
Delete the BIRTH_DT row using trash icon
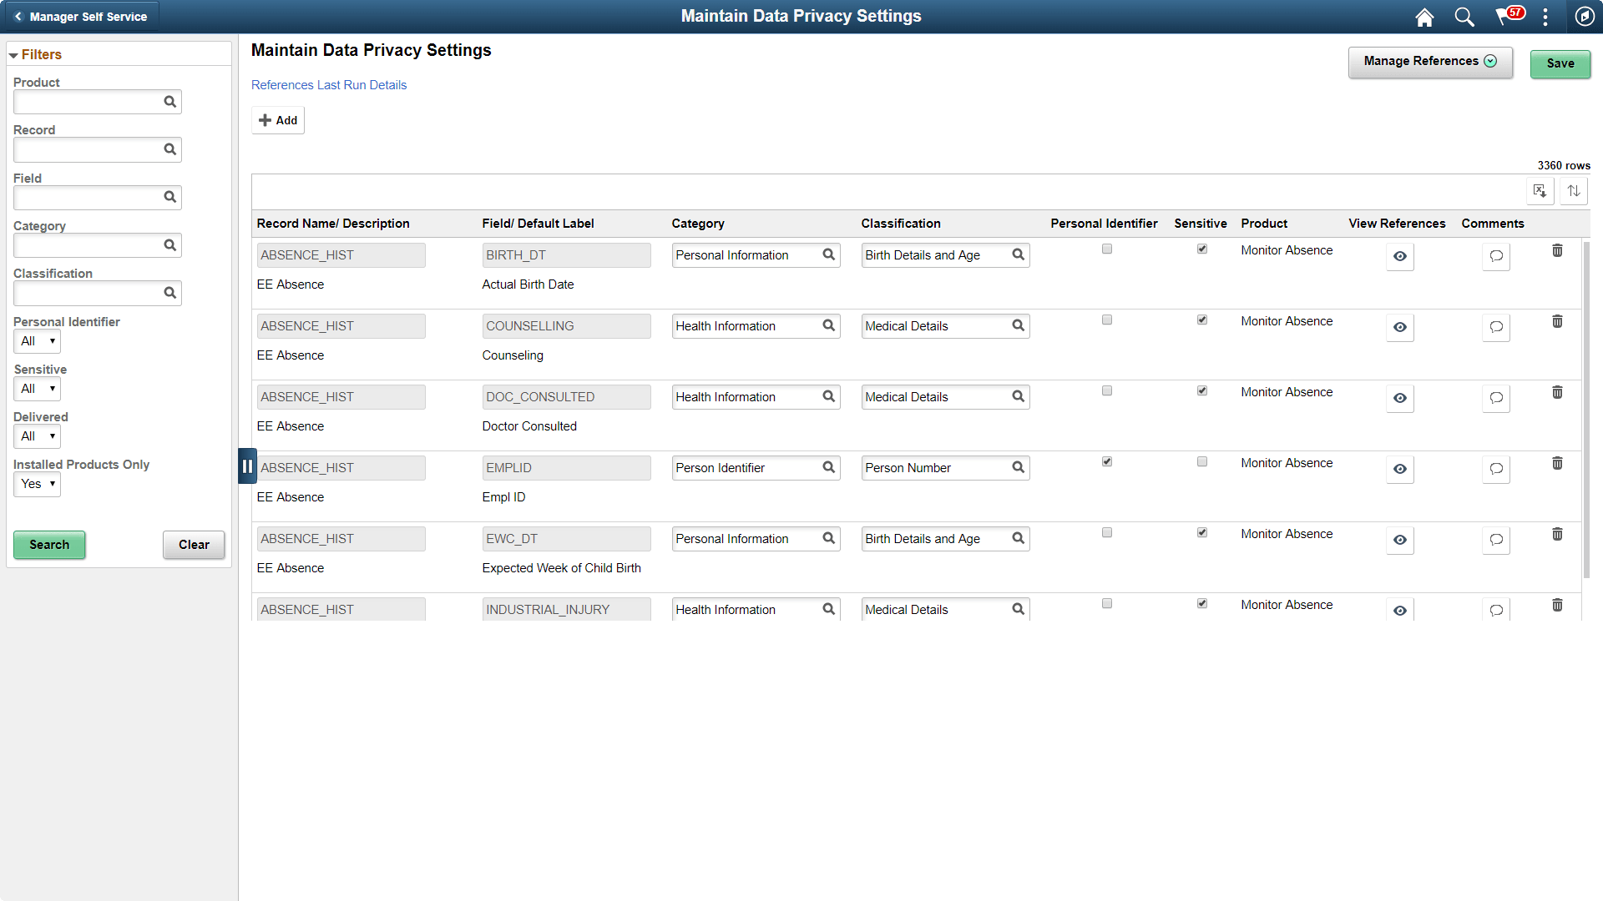[1558, 249]
